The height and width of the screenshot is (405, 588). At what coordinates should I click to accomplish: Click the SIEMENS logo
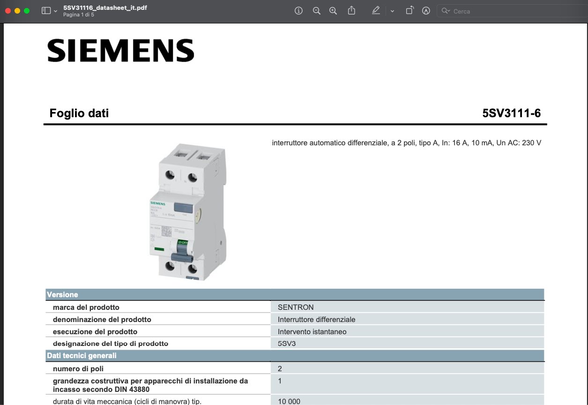point(121,51)
